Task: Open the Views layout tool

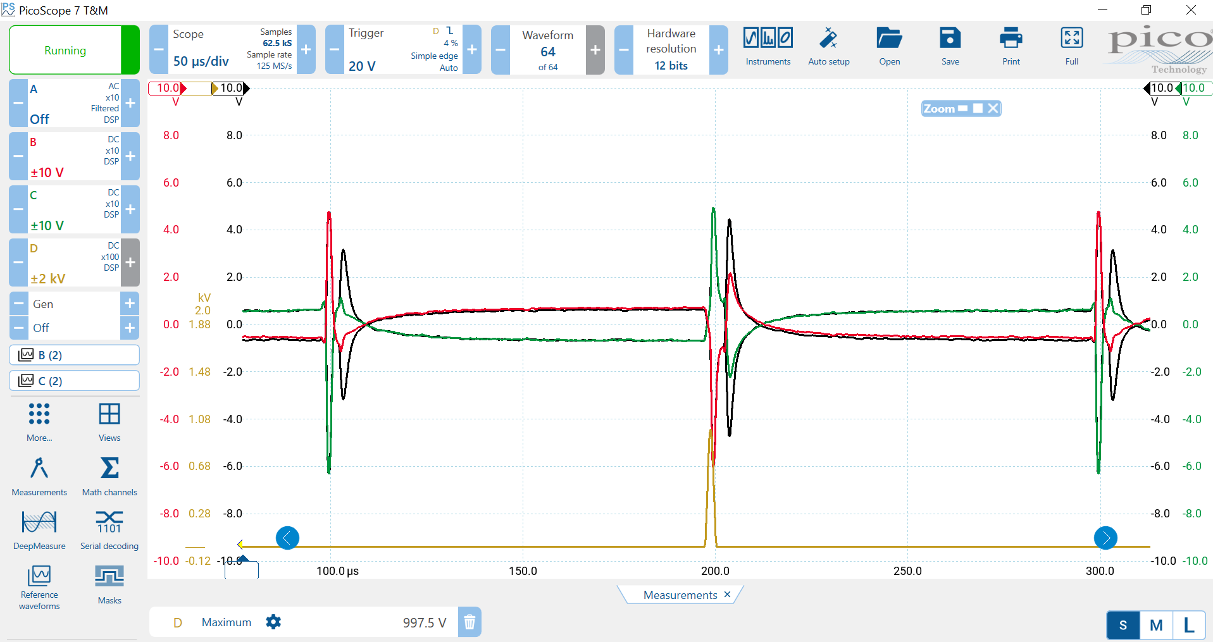Action: click(109, 422)
